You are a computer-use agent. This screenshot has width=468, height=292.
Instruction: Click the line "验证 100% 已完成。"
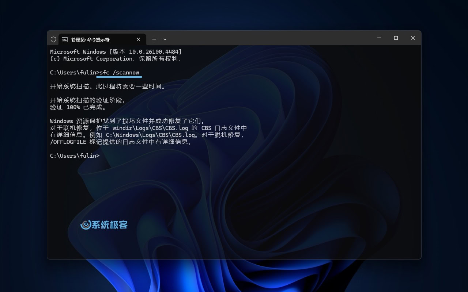78,107
